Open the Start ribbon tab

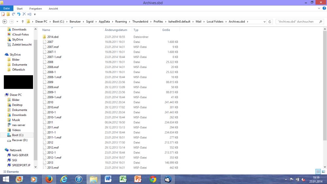pyautogui.click(x=20, y=9)
